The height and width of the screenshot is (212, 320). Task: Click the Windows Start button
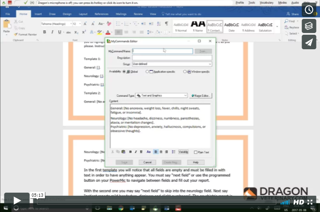[x=6, y=208]
